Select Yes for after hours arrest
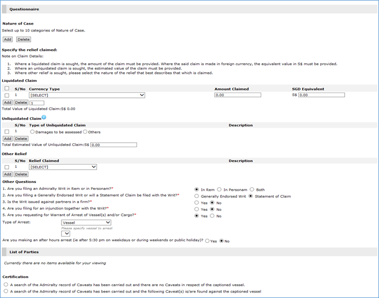The image size is (379, 298). pyautogui.click(x=207, y=241)
